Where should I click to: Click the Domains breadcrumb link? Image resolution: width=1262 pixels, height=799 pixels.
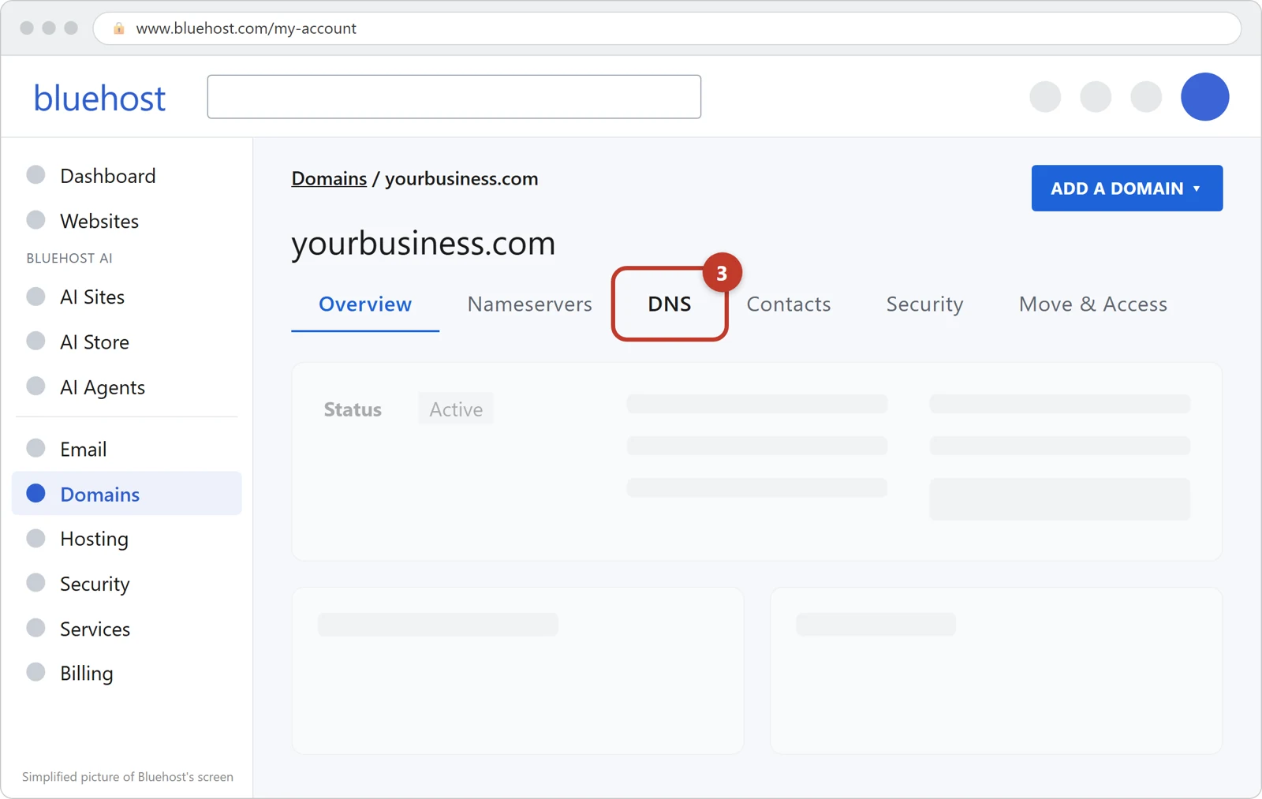pos(329,178)
